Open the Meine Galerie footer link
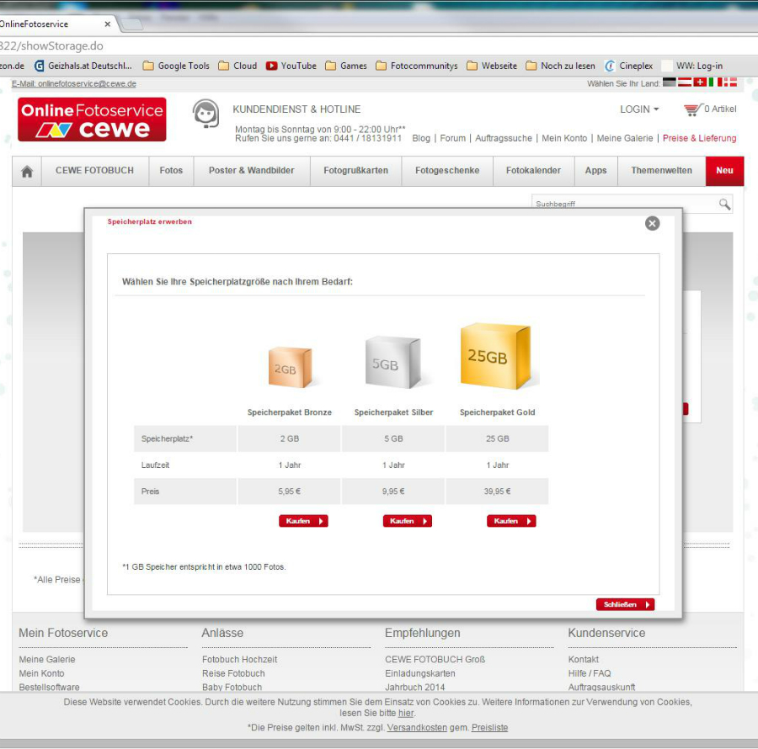Screen dimensions: 758x749 [47, 660]
